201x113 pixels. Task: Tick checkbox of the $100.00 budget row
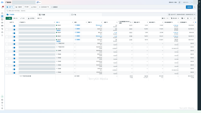tap(7, 26)
